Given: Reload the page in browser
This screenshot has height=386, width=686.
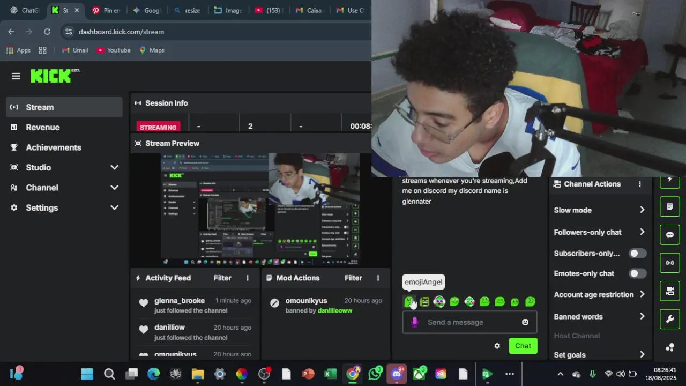Looking at the screenshot, I should tap(47, 32).
